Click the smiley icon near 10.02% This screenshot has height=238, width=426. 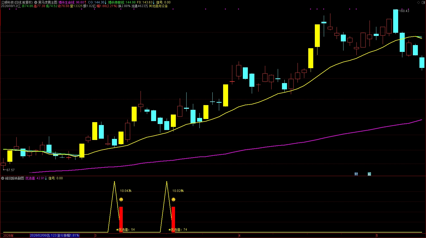173,199
